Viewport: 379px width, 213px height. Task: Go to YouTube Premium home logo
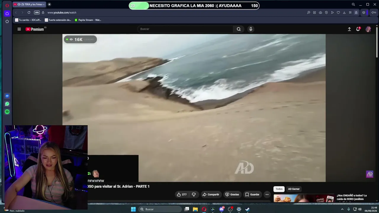35,29
